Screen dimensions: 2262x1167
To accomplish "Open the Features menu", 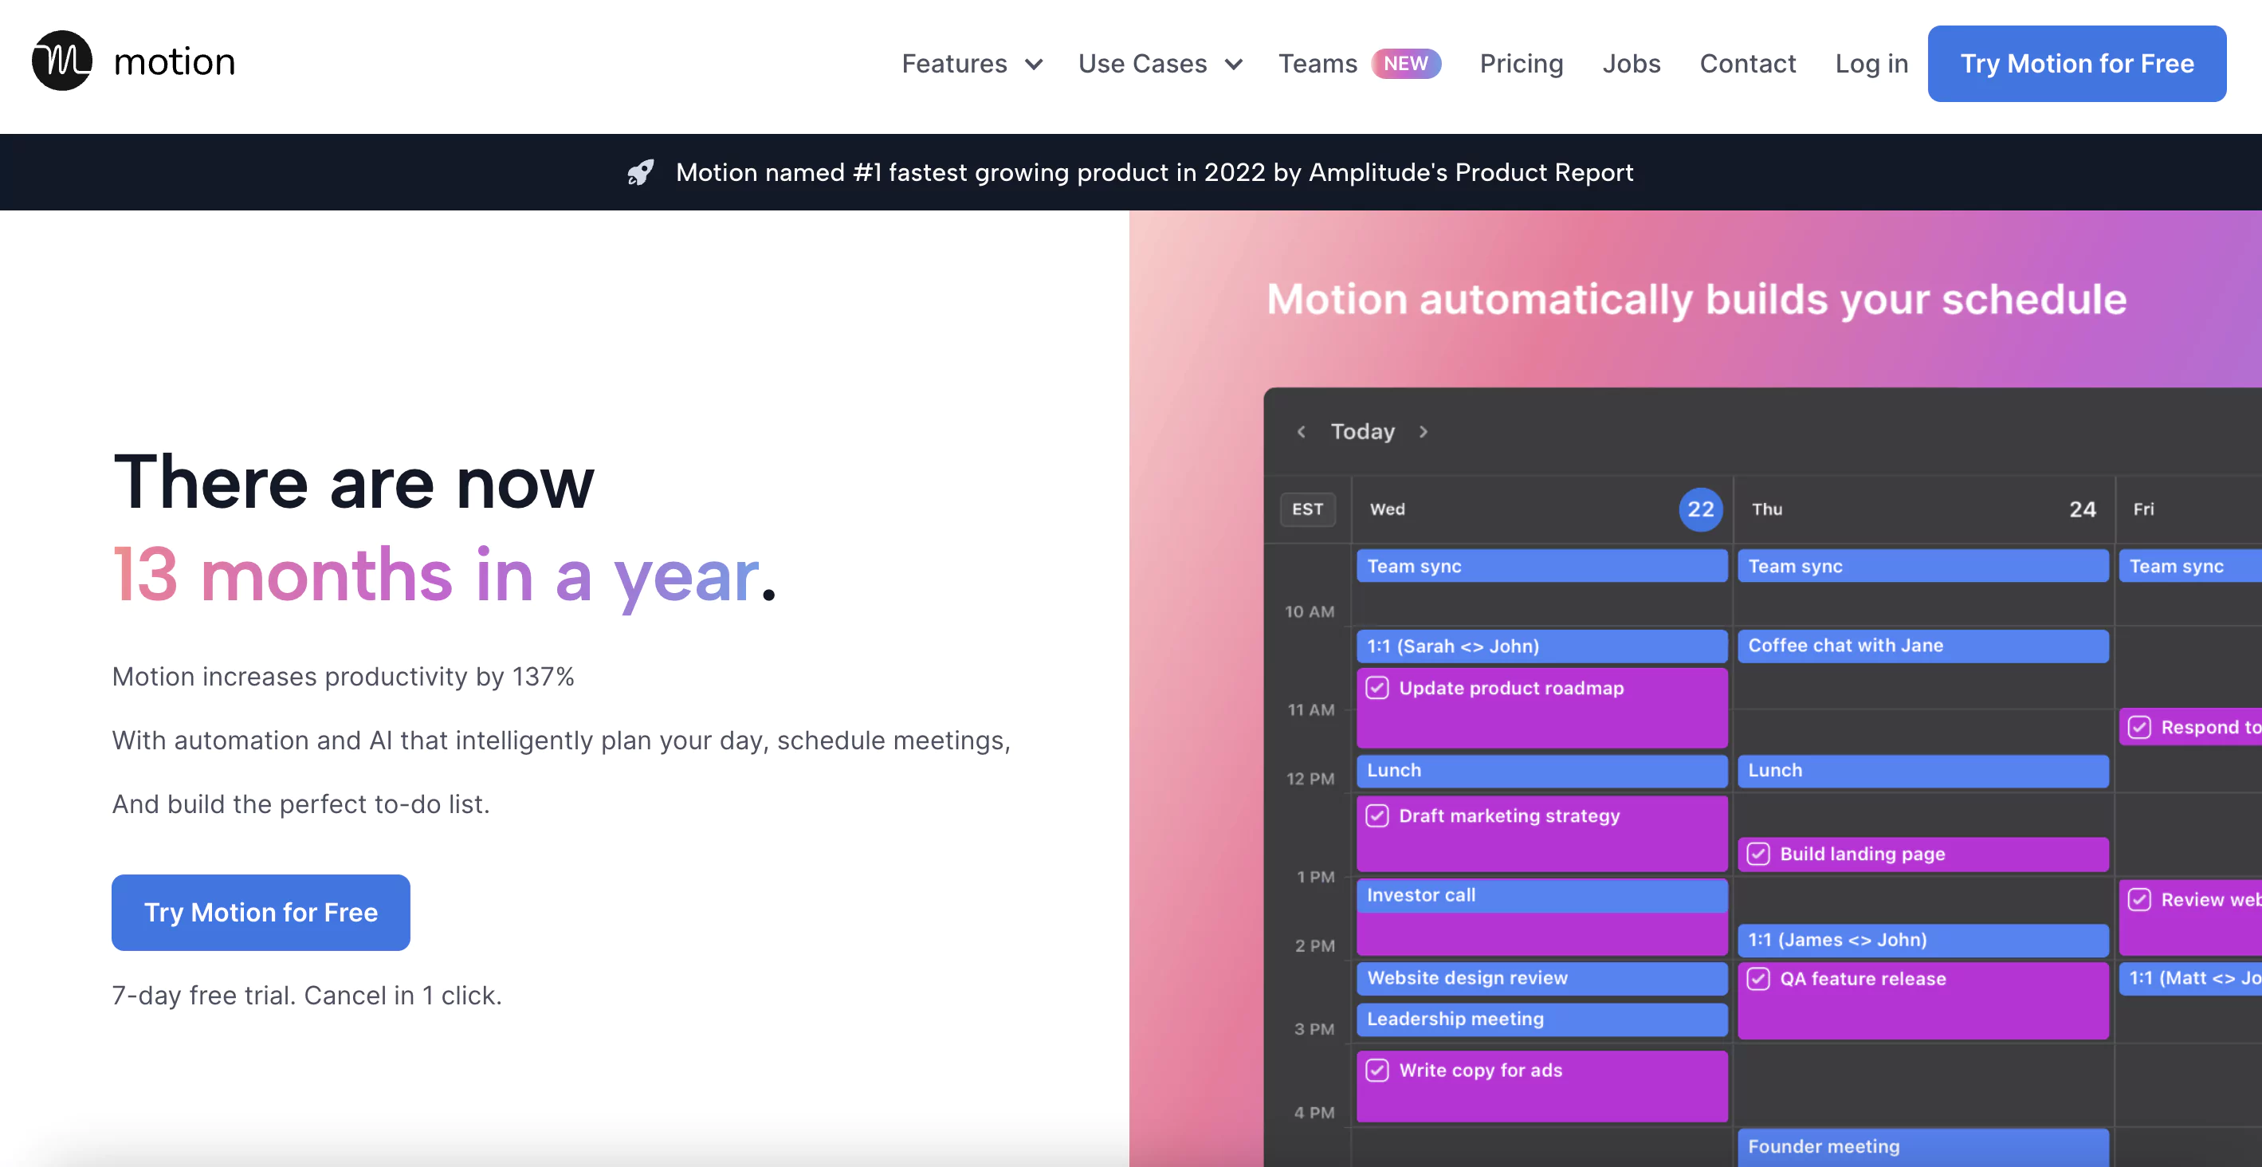I will tap(955, 63).
